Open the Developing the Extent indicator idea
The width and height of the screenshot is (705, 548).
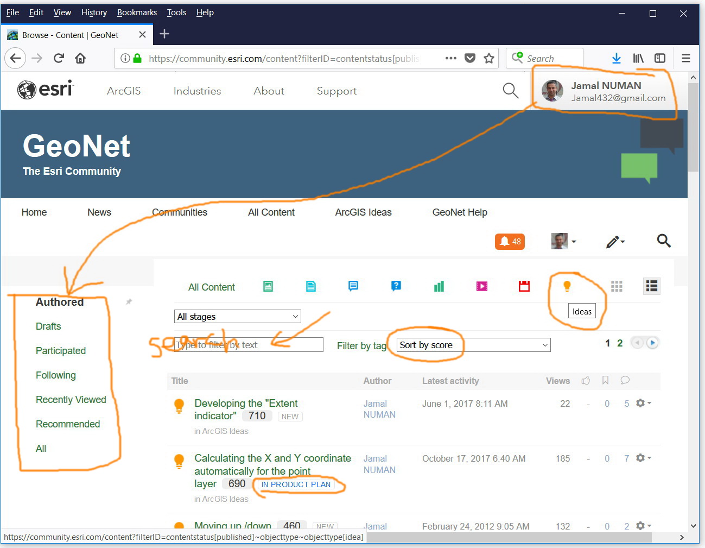click(246, 410)
